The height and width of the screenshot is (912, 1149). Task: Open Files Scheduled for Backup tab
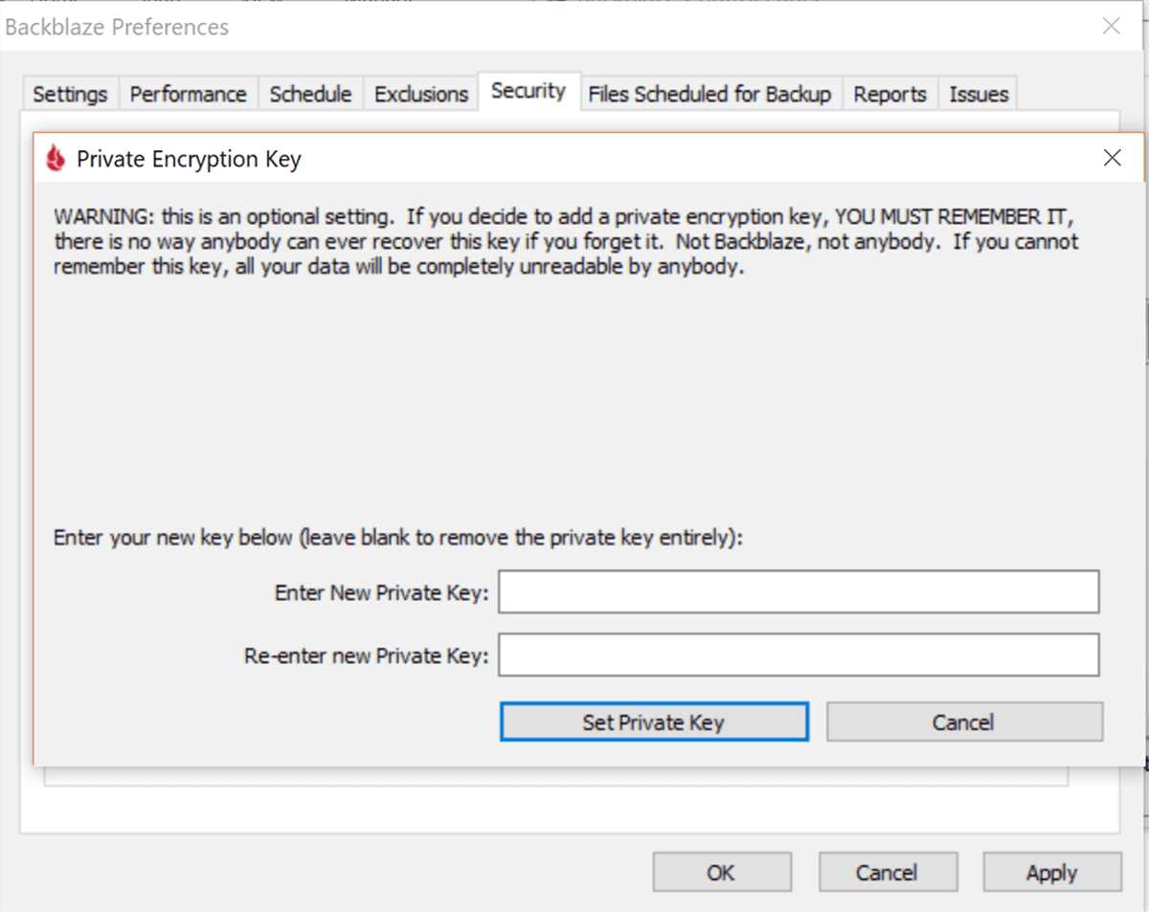(x=710, y=94)
